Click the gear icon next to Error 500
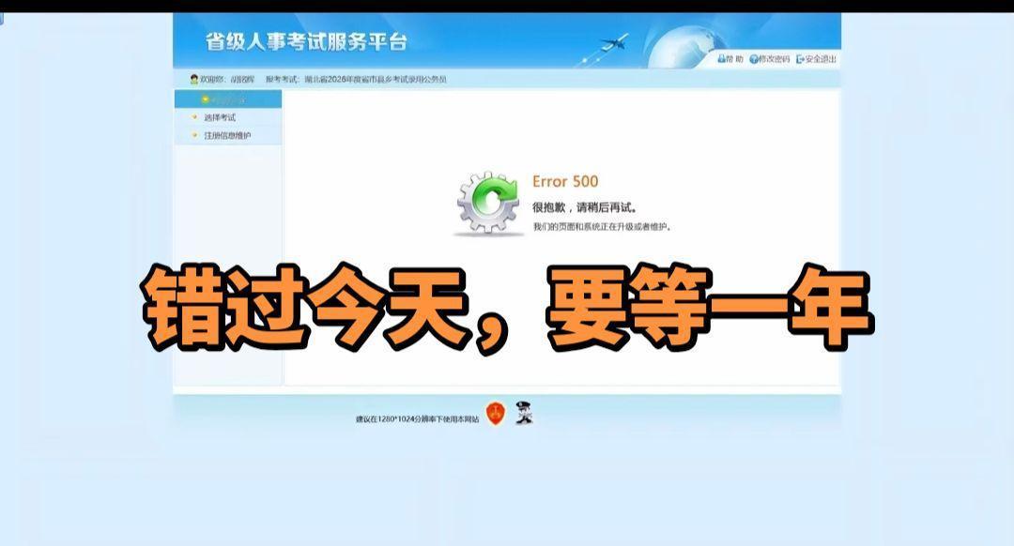This screenshot has width=1014, height=546. 489,200
